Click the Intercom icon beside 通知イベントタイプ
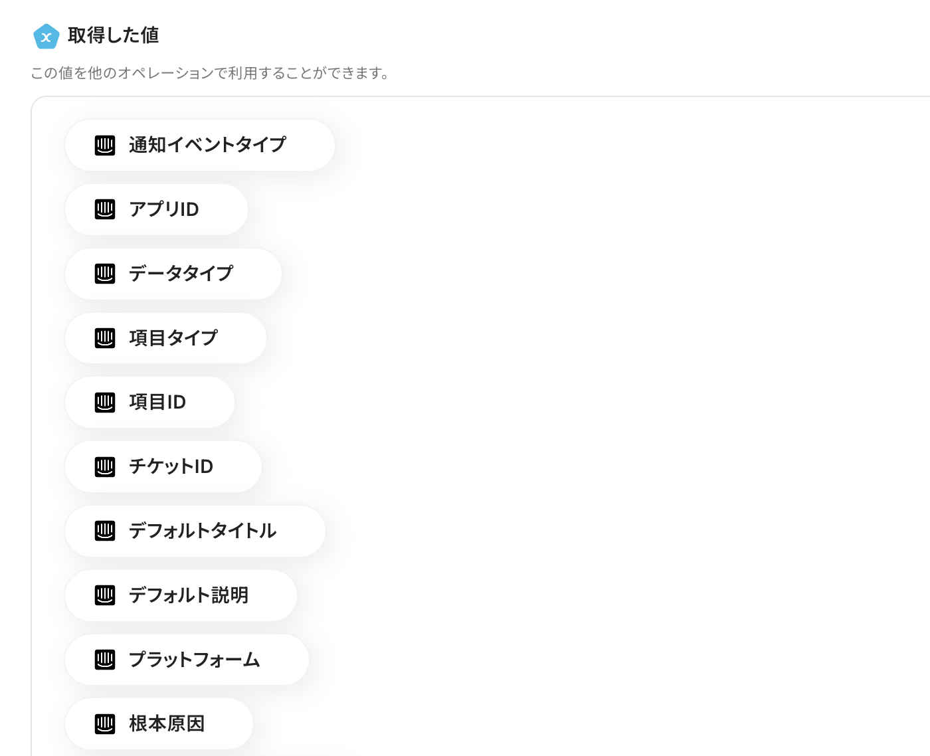The image size is (930, 756). (x=105, y=145)
